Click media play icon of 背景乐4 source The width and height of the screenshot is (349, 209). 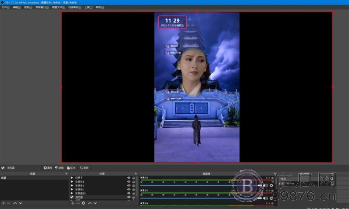pyautogui.click(x=72, y=182)
